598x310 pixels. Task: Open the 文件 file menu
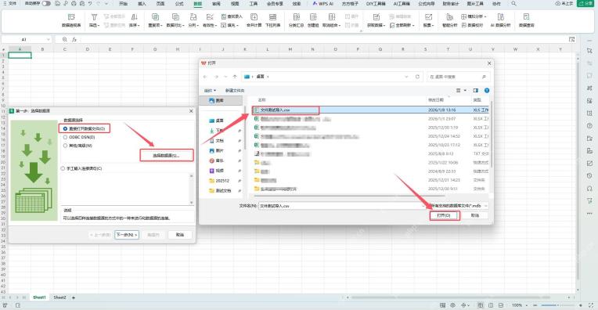[10, 3]
